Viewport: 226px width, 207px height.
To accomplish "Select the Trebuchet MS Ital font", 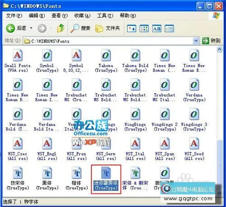I will [165, 90].
